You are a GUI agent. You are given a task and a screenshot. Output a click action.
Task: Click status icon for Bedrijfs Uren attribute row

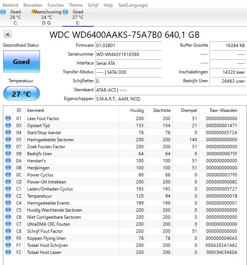8,153
